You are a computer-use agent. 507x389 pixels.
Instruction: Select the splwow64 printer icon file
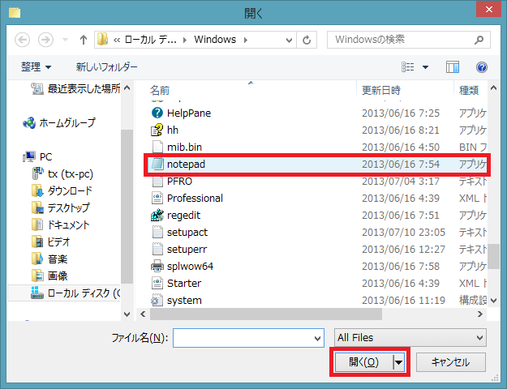(157, 266)
